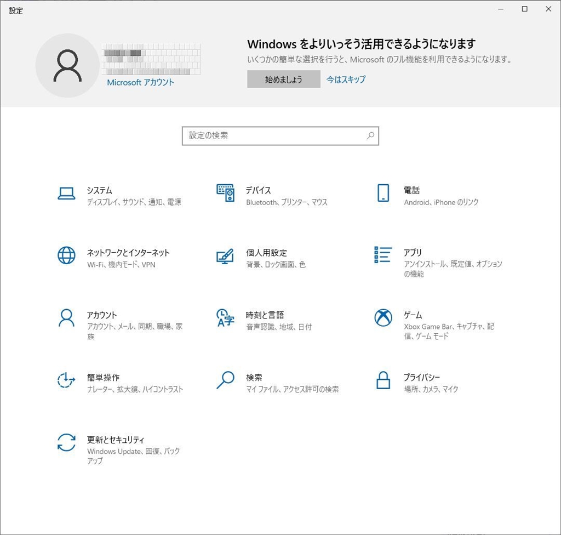
Task: Minimize the 設定 window
Action: click(x=501, y=9)
